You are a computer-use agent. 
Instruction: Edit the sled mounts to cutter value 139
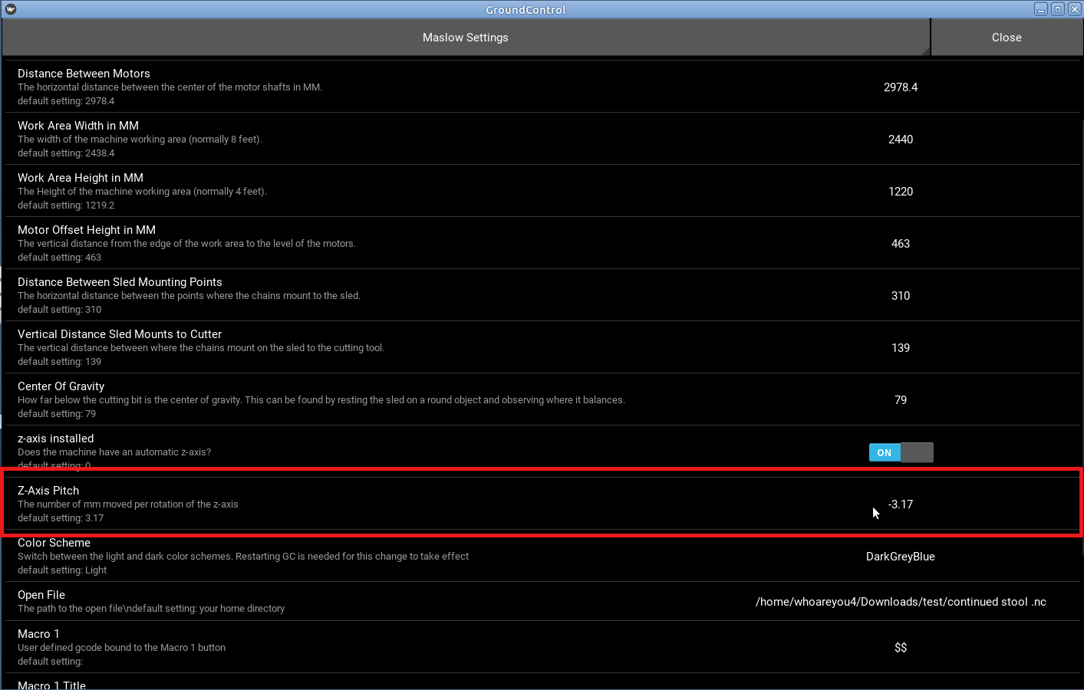tap(901, 348)
